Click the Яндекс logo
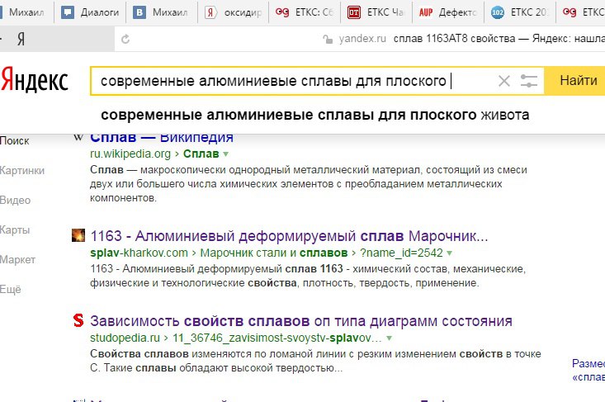605x402 pixels. point(35,80)
